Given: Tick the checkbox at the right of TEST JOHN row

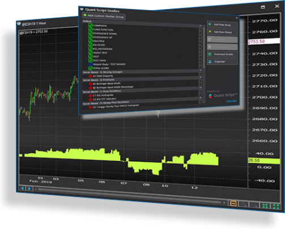Looking at the screenshot, I should click(200, 61).
